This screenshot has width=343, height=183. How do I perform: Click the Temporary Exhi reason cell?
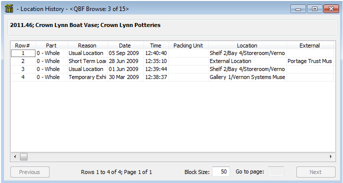pos(87,77)
